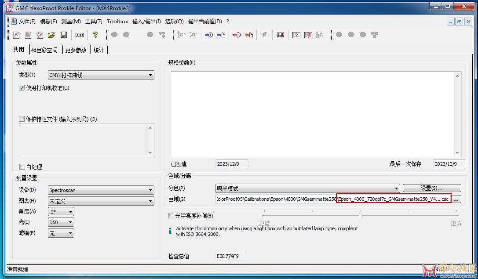478x279 pixels.
Task: Click the 规格参数 scrollbar down arrow
Action: pos(457,153)
